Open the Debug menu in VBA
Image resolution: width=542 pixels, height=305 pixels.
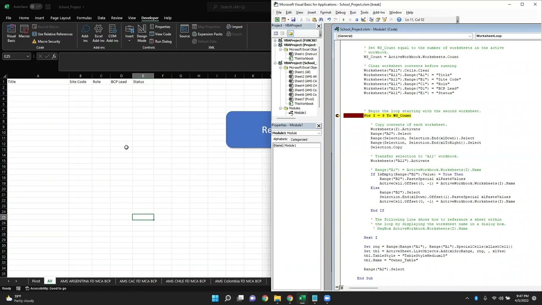[340, 12]
